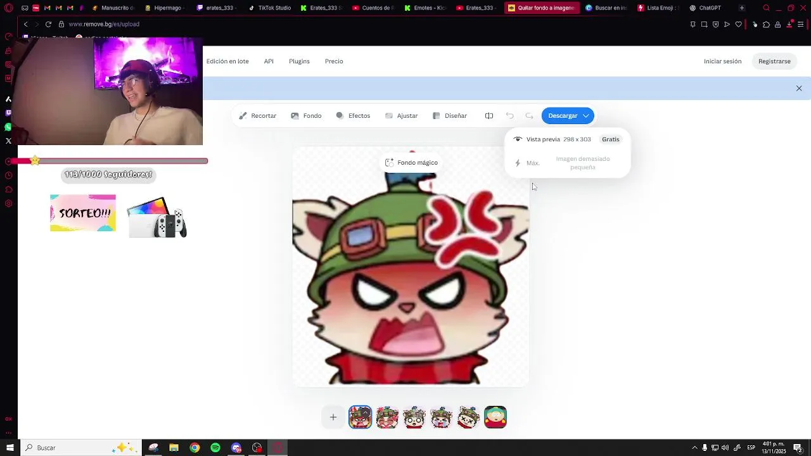Image resolution: width=811 pixels, height=456 pixels.
Task: Open the volume control in system tray
Action: tap(725, 448)
